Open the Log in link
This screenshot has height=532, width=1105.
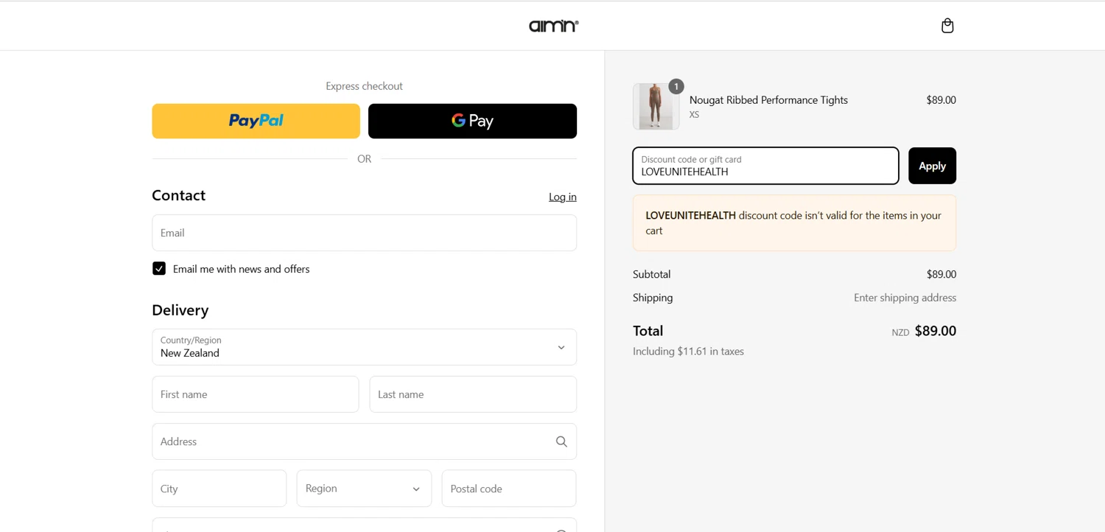coord(563,197)
